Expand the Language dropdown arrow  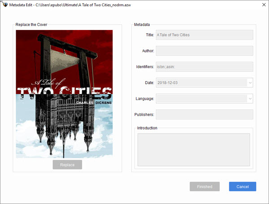click(250, 99)
